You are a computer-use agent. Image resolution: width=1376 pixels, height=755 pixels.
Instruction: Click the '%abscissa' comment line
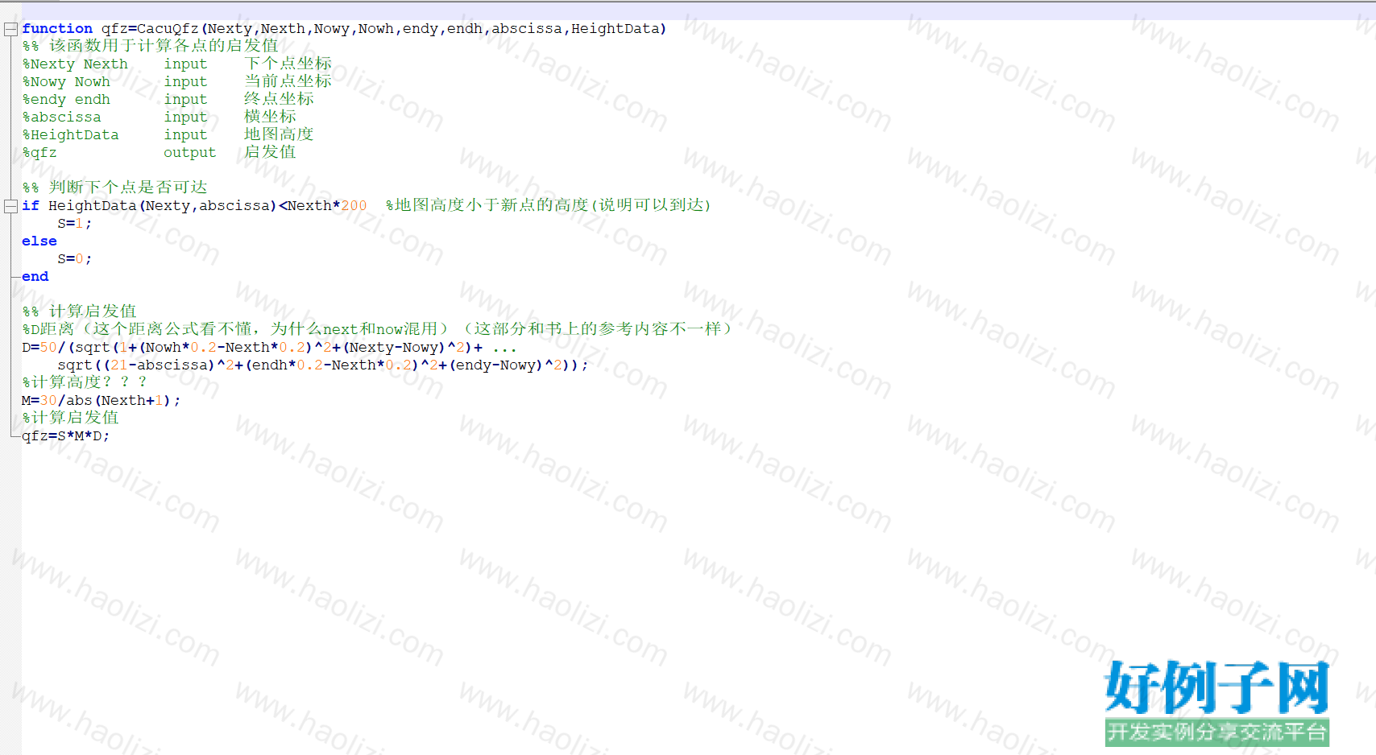[x=160, y=117]
